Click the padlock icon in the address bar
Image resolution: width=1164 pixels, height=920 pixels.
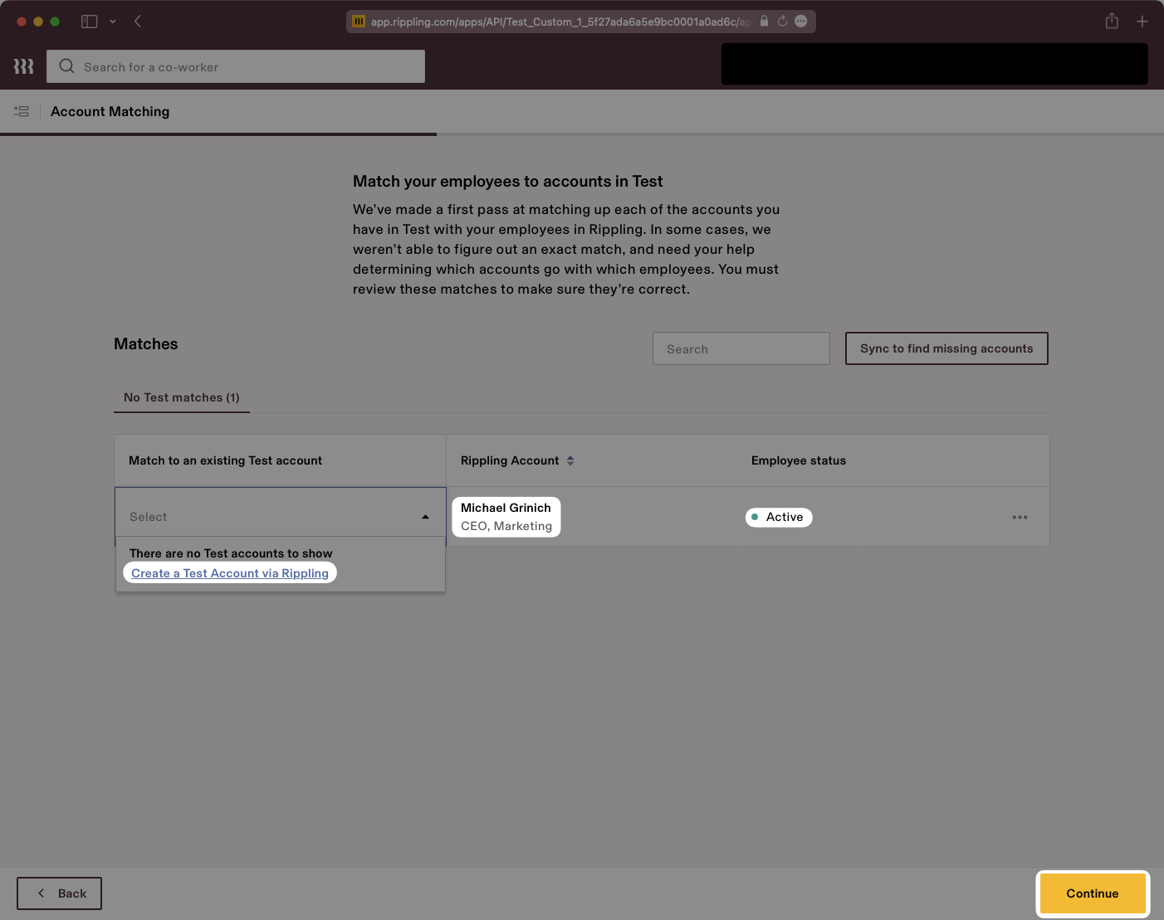(764, 21)
